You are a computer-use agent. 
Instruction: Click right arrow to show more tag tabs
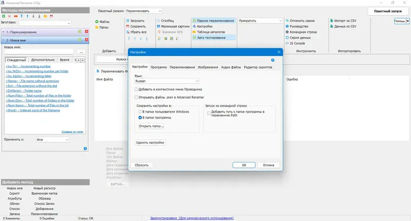click(x=83, y=60)
